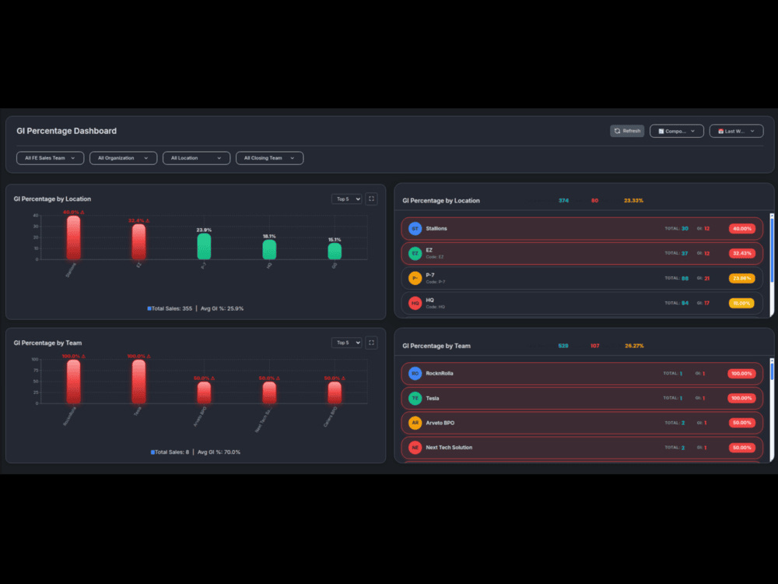Open All Organization filter

coord(123,158)
